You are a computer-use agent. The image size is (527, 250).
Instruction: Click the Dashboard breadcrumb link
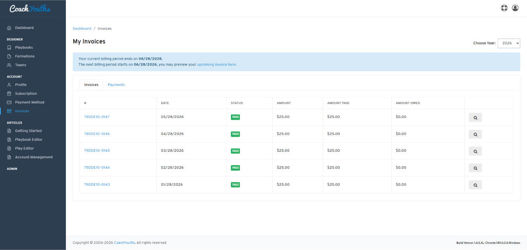click(82, 29)
